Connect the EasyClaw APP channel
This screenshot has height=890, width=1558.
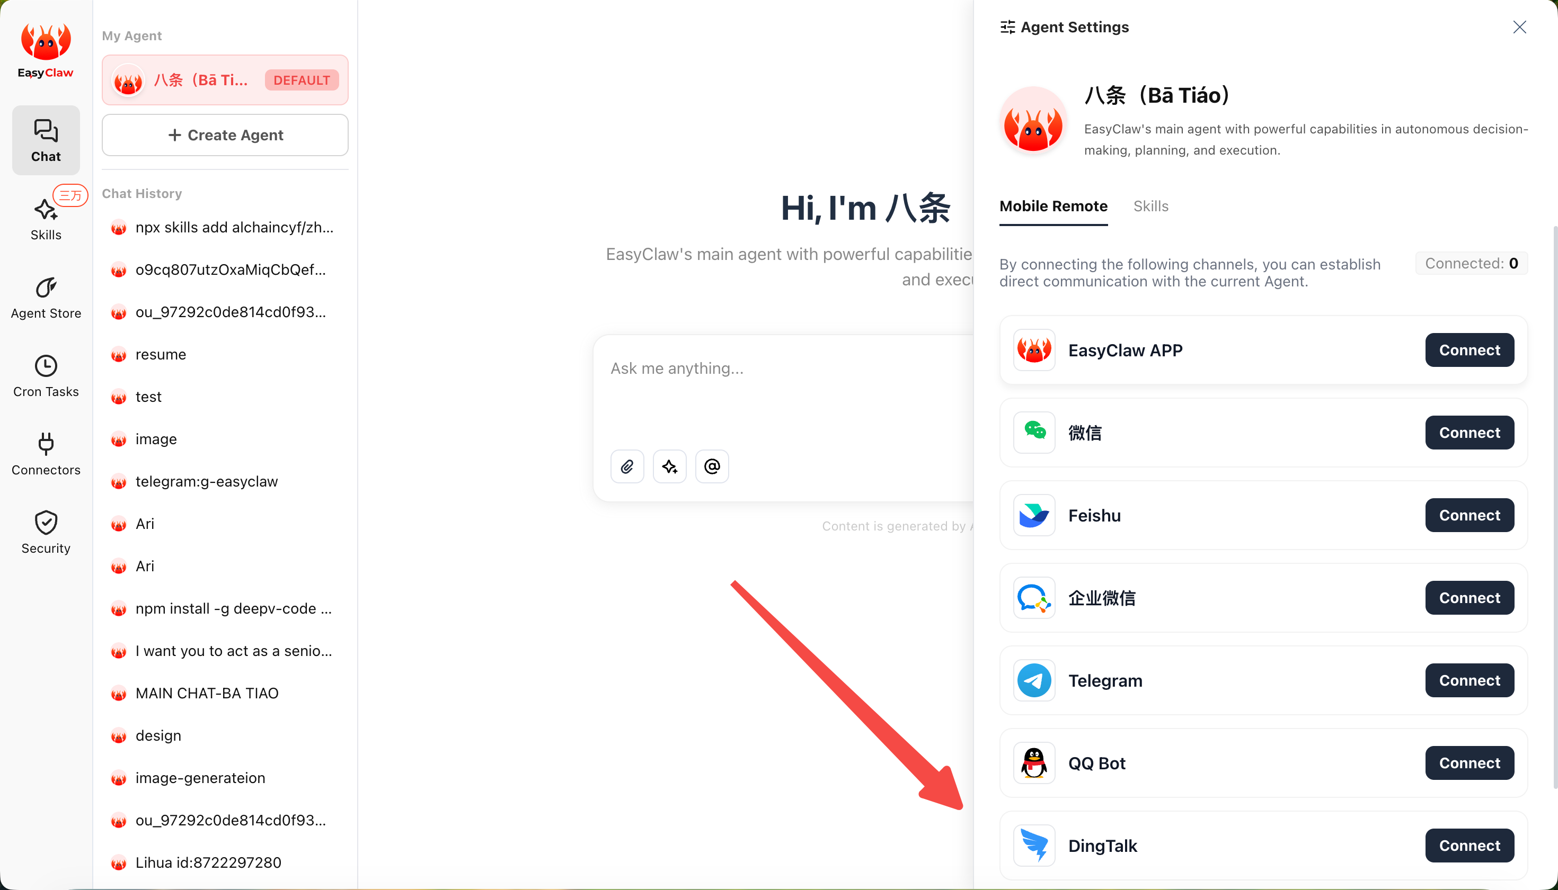click(1470, 349)
